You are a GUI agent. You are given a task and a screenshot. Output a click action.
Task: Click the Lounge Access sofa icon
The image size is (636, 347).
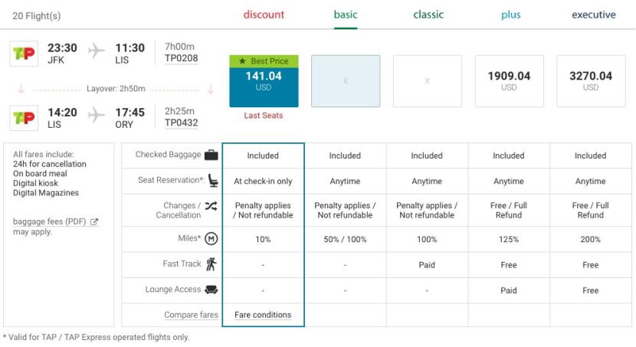click(211, 290)
